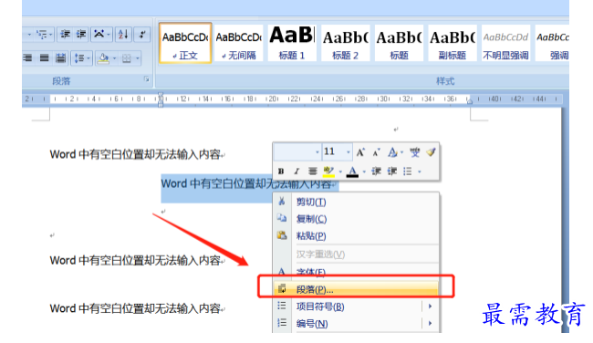Apply the 不明显强调 style

(x=505, y=43)
